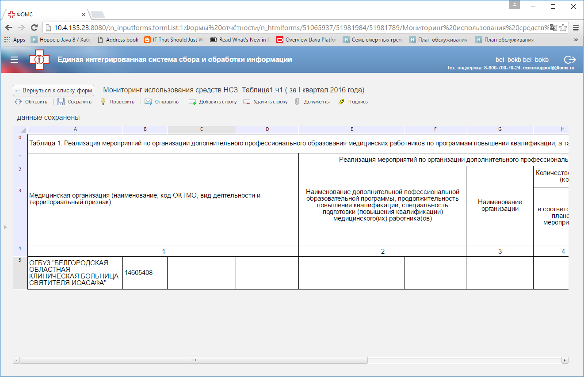The image size is (584, 377).
Task: Click the Добавить строку icon
Action: [192, 102]
